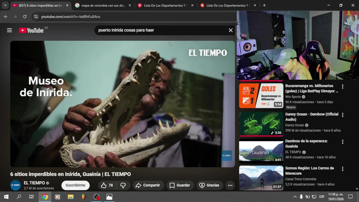Open the EL TIEMPO watermark in video corner
359x202 pixels.
click(x=226, y=155)
